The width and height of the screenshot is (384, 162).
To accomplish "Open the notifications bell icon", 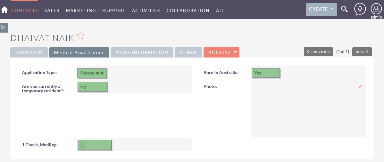I will [360, 9].
